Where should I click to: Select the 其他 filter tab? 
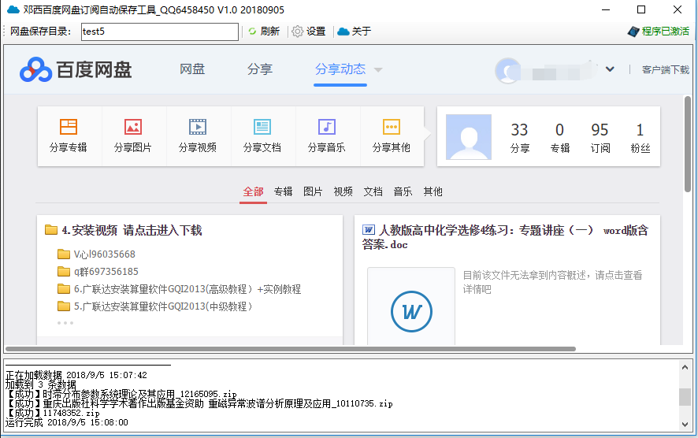(x=433, y=192)
